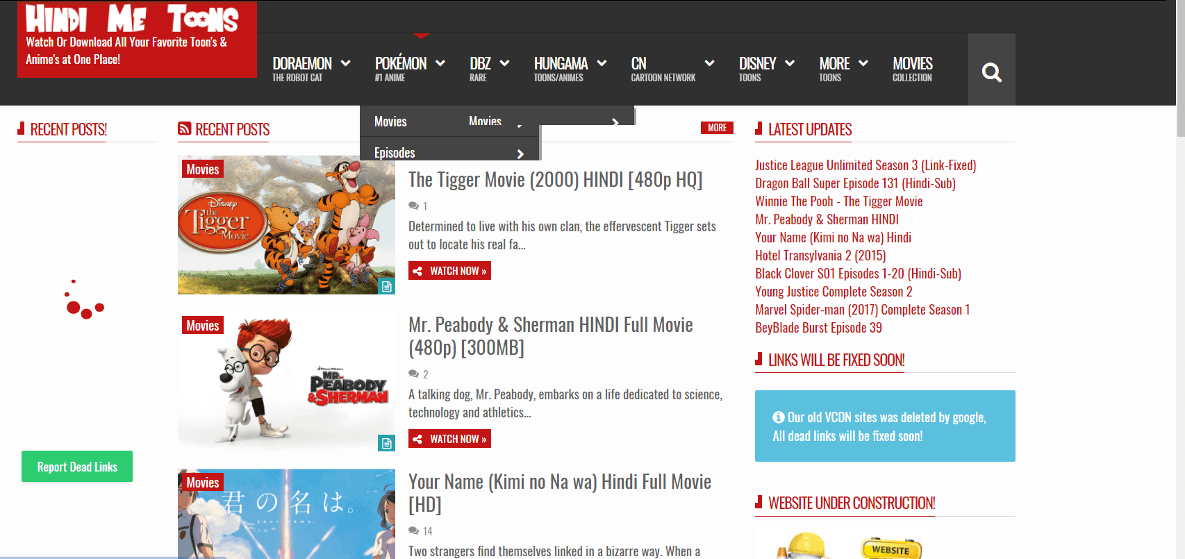The width and height of the screenshot is (1185, 559).
Task: Open BeyBlade Burst Episode 39 link
Action: click(x=818, y=328)
